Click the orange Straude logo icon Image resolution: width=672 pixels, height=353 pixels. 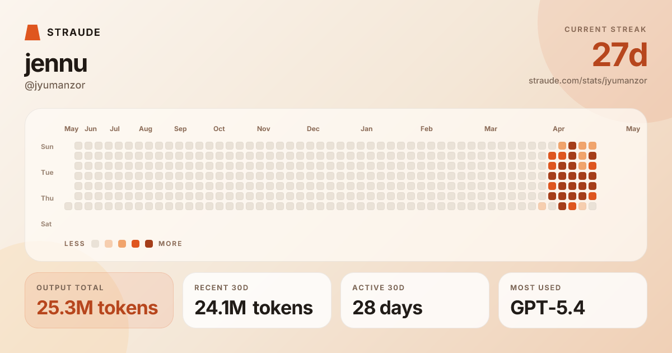pyautogui.click(x=32, y=32)
